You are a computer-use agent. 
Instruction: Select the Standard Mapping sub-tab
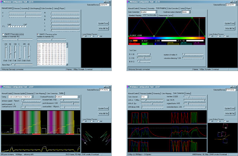[135, 16]
